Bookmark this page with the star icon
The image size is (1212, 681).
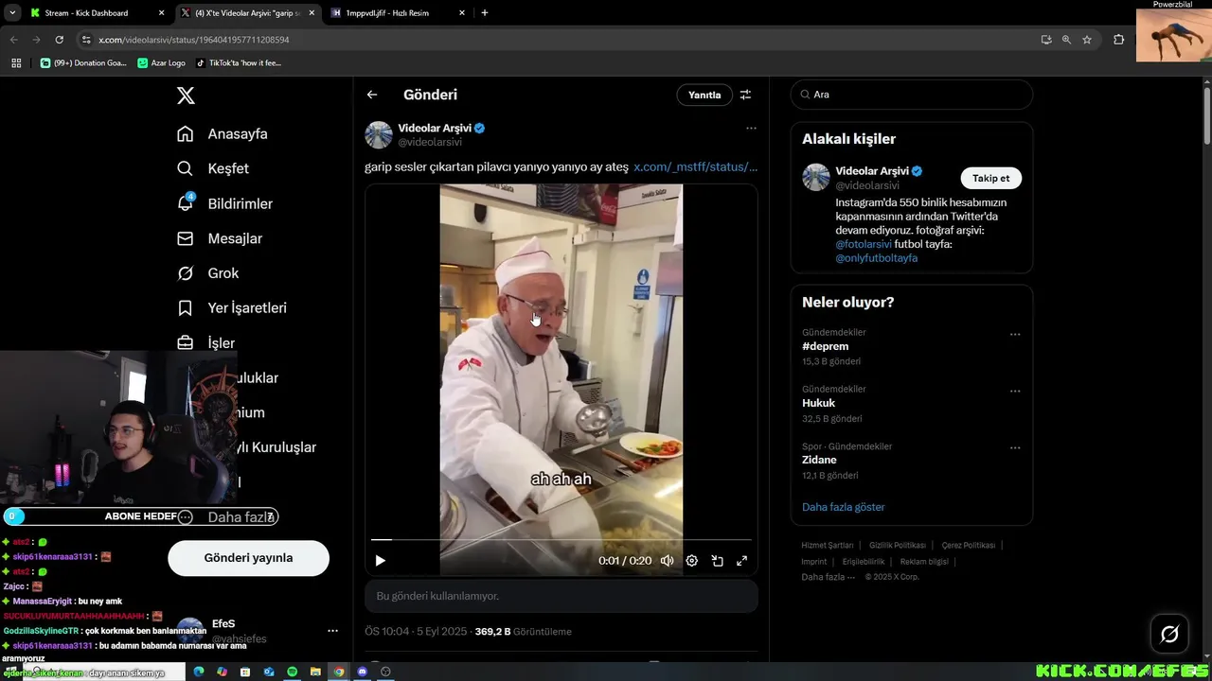point(1087,40)
